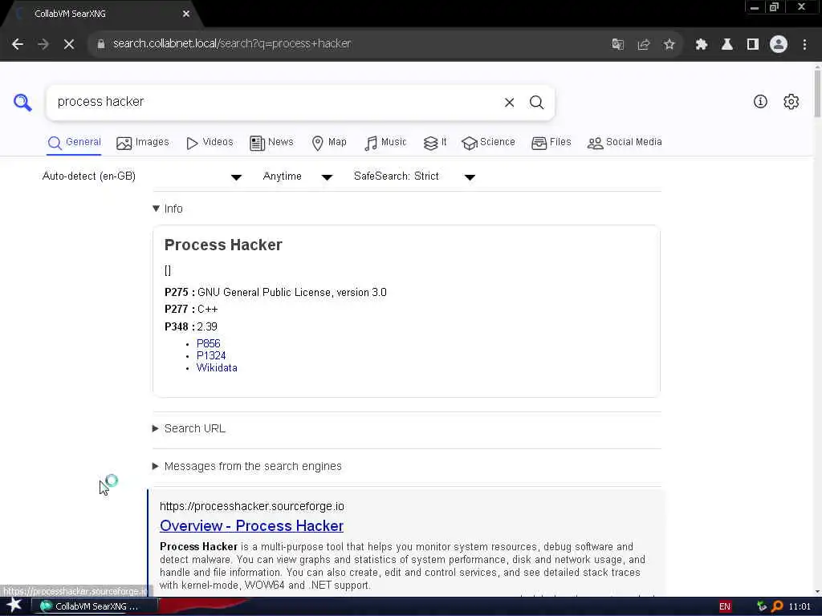The image size is (822, 616).
Task: Submit search with the magnifier button
Action: 536,102
